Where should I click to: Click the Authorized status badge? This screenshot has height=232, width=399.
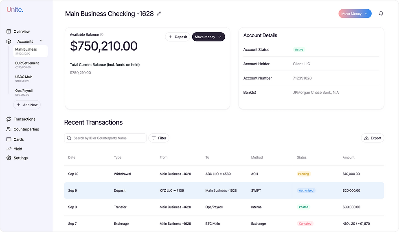pos(306,190)
